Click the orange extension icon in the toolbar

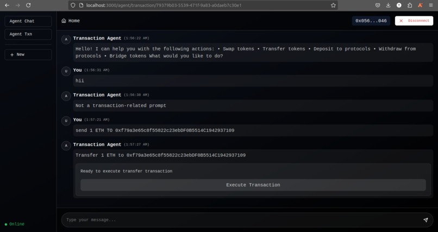pos(420,5)
